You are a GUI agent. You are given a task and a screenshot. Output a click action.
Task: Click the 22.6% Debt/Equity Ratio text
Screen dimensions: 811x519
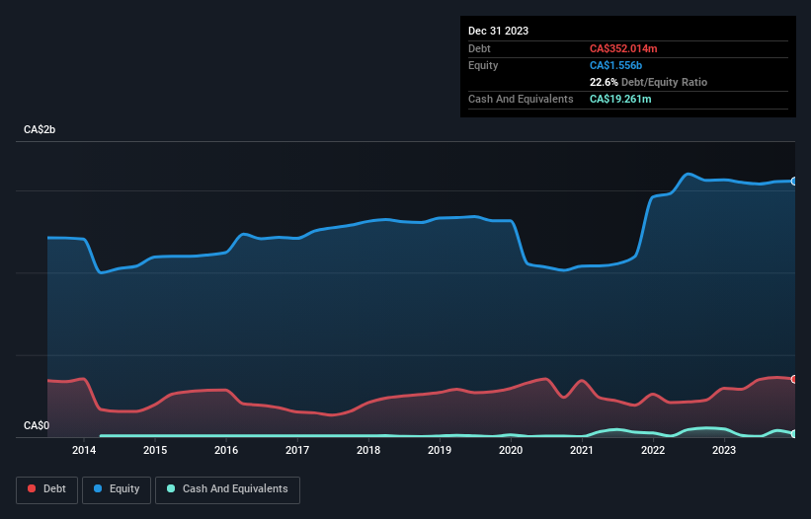click(648, 82)
